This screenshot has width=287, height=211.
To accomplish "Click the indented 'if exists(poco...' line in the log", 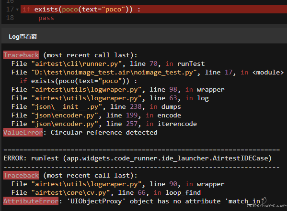I will point(78,81).
